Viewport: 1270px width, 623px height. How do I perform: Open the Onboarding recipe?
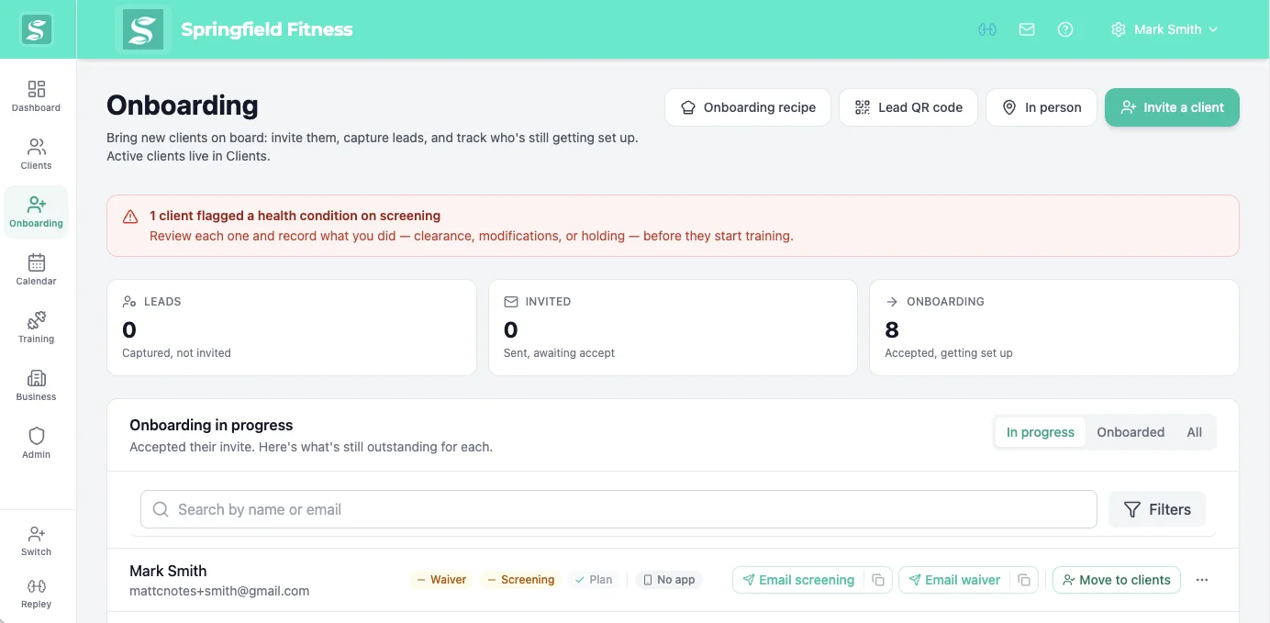click(748, 107)
